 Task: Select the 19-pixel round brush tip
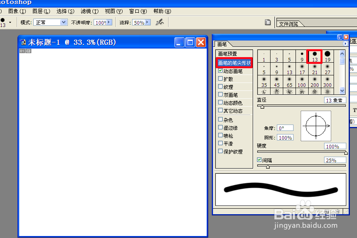tap(327, 56)
